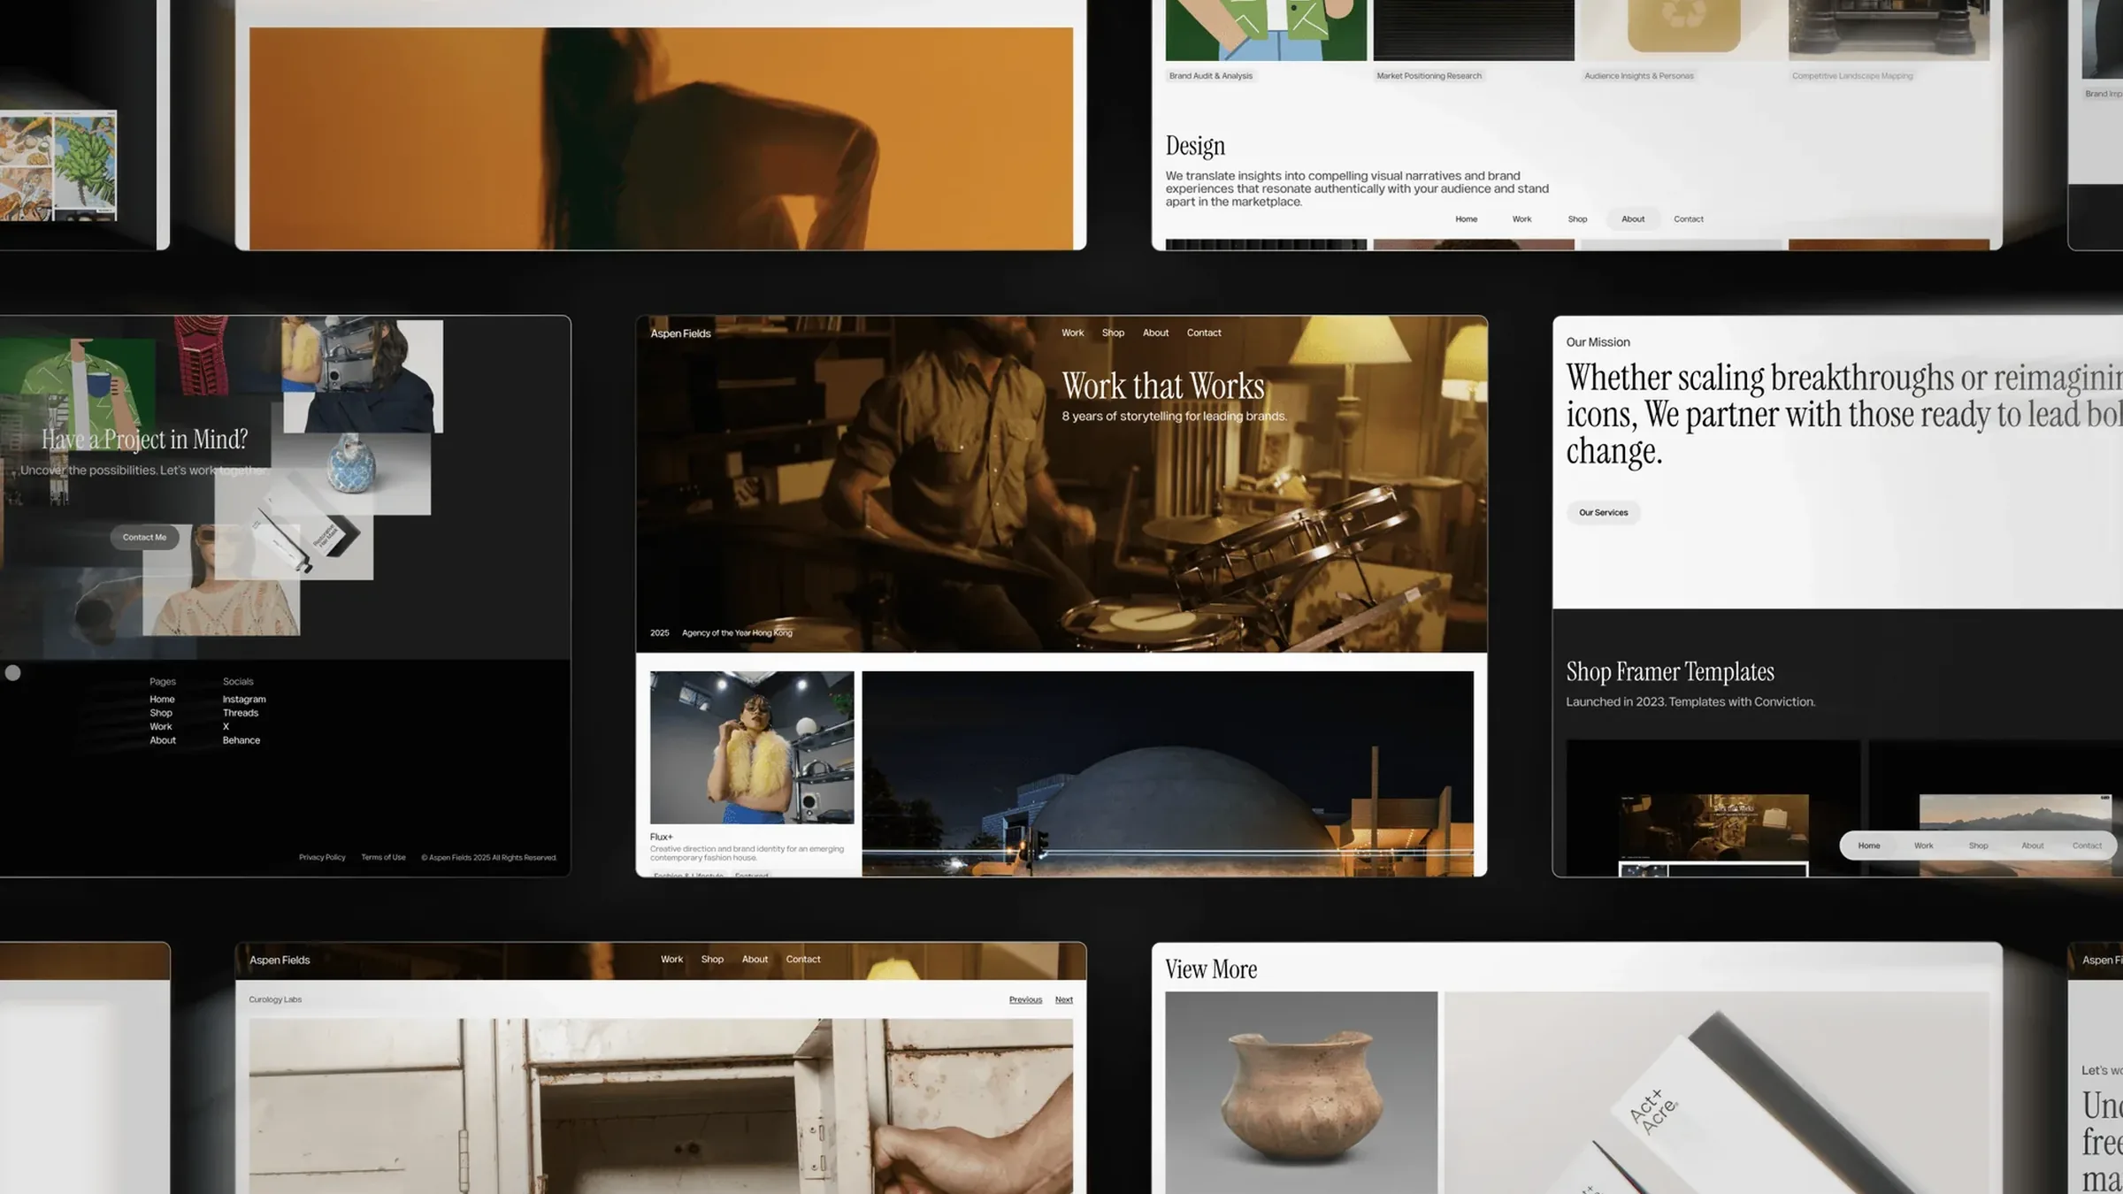Click Home under the footer Pages column
This screenshot has width=2123, height=1194.
162,699
